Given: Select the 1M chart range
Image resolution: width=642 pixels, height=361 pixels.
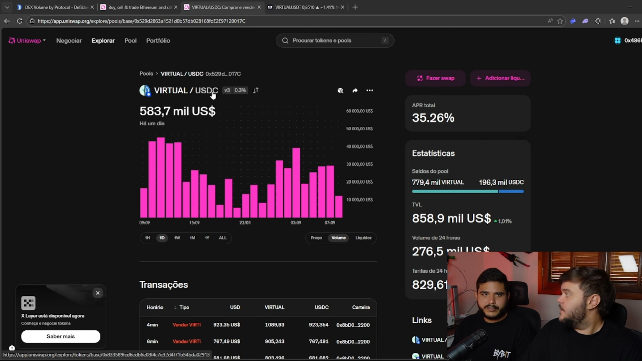Looking at the screenshot, I should point(192,238).
